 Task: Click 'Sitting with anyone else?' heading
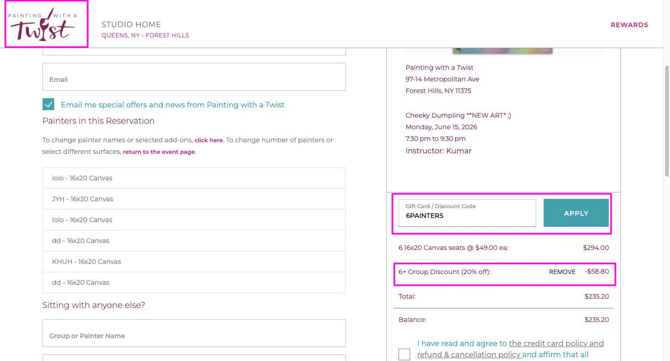coord(94,305)
